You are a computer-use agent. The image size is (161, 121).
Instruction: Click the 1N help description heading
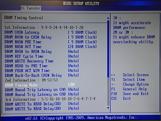(x=117, y=18)
